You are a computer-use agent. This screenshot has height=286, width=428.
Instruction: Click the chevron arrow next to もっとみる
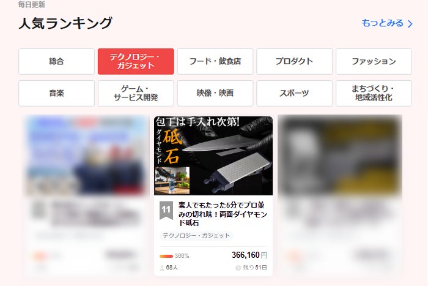410,24
